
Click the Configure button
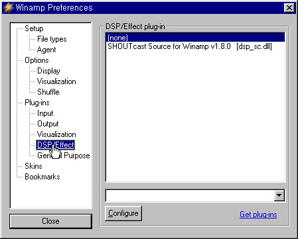(x=123, y=213)
